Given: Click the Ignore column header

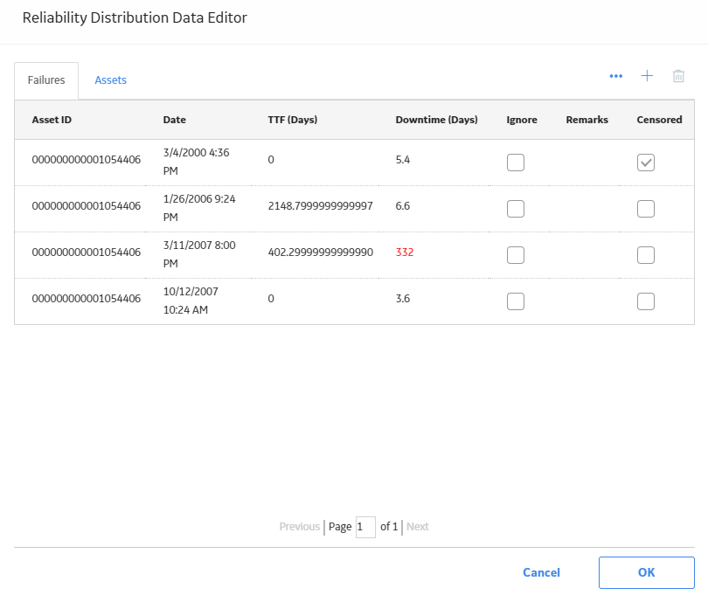Looking at the screenshot, I should coord(522,120).
